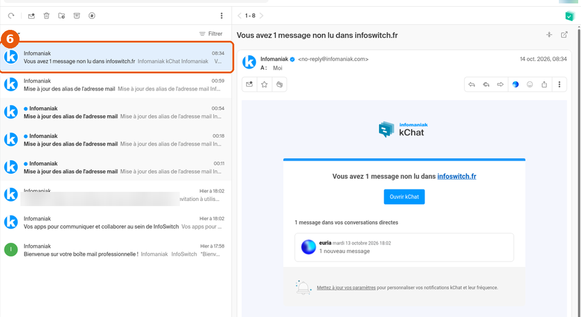Forward the opened email
This screenshot has height=317, width=581.
point(500,84)
